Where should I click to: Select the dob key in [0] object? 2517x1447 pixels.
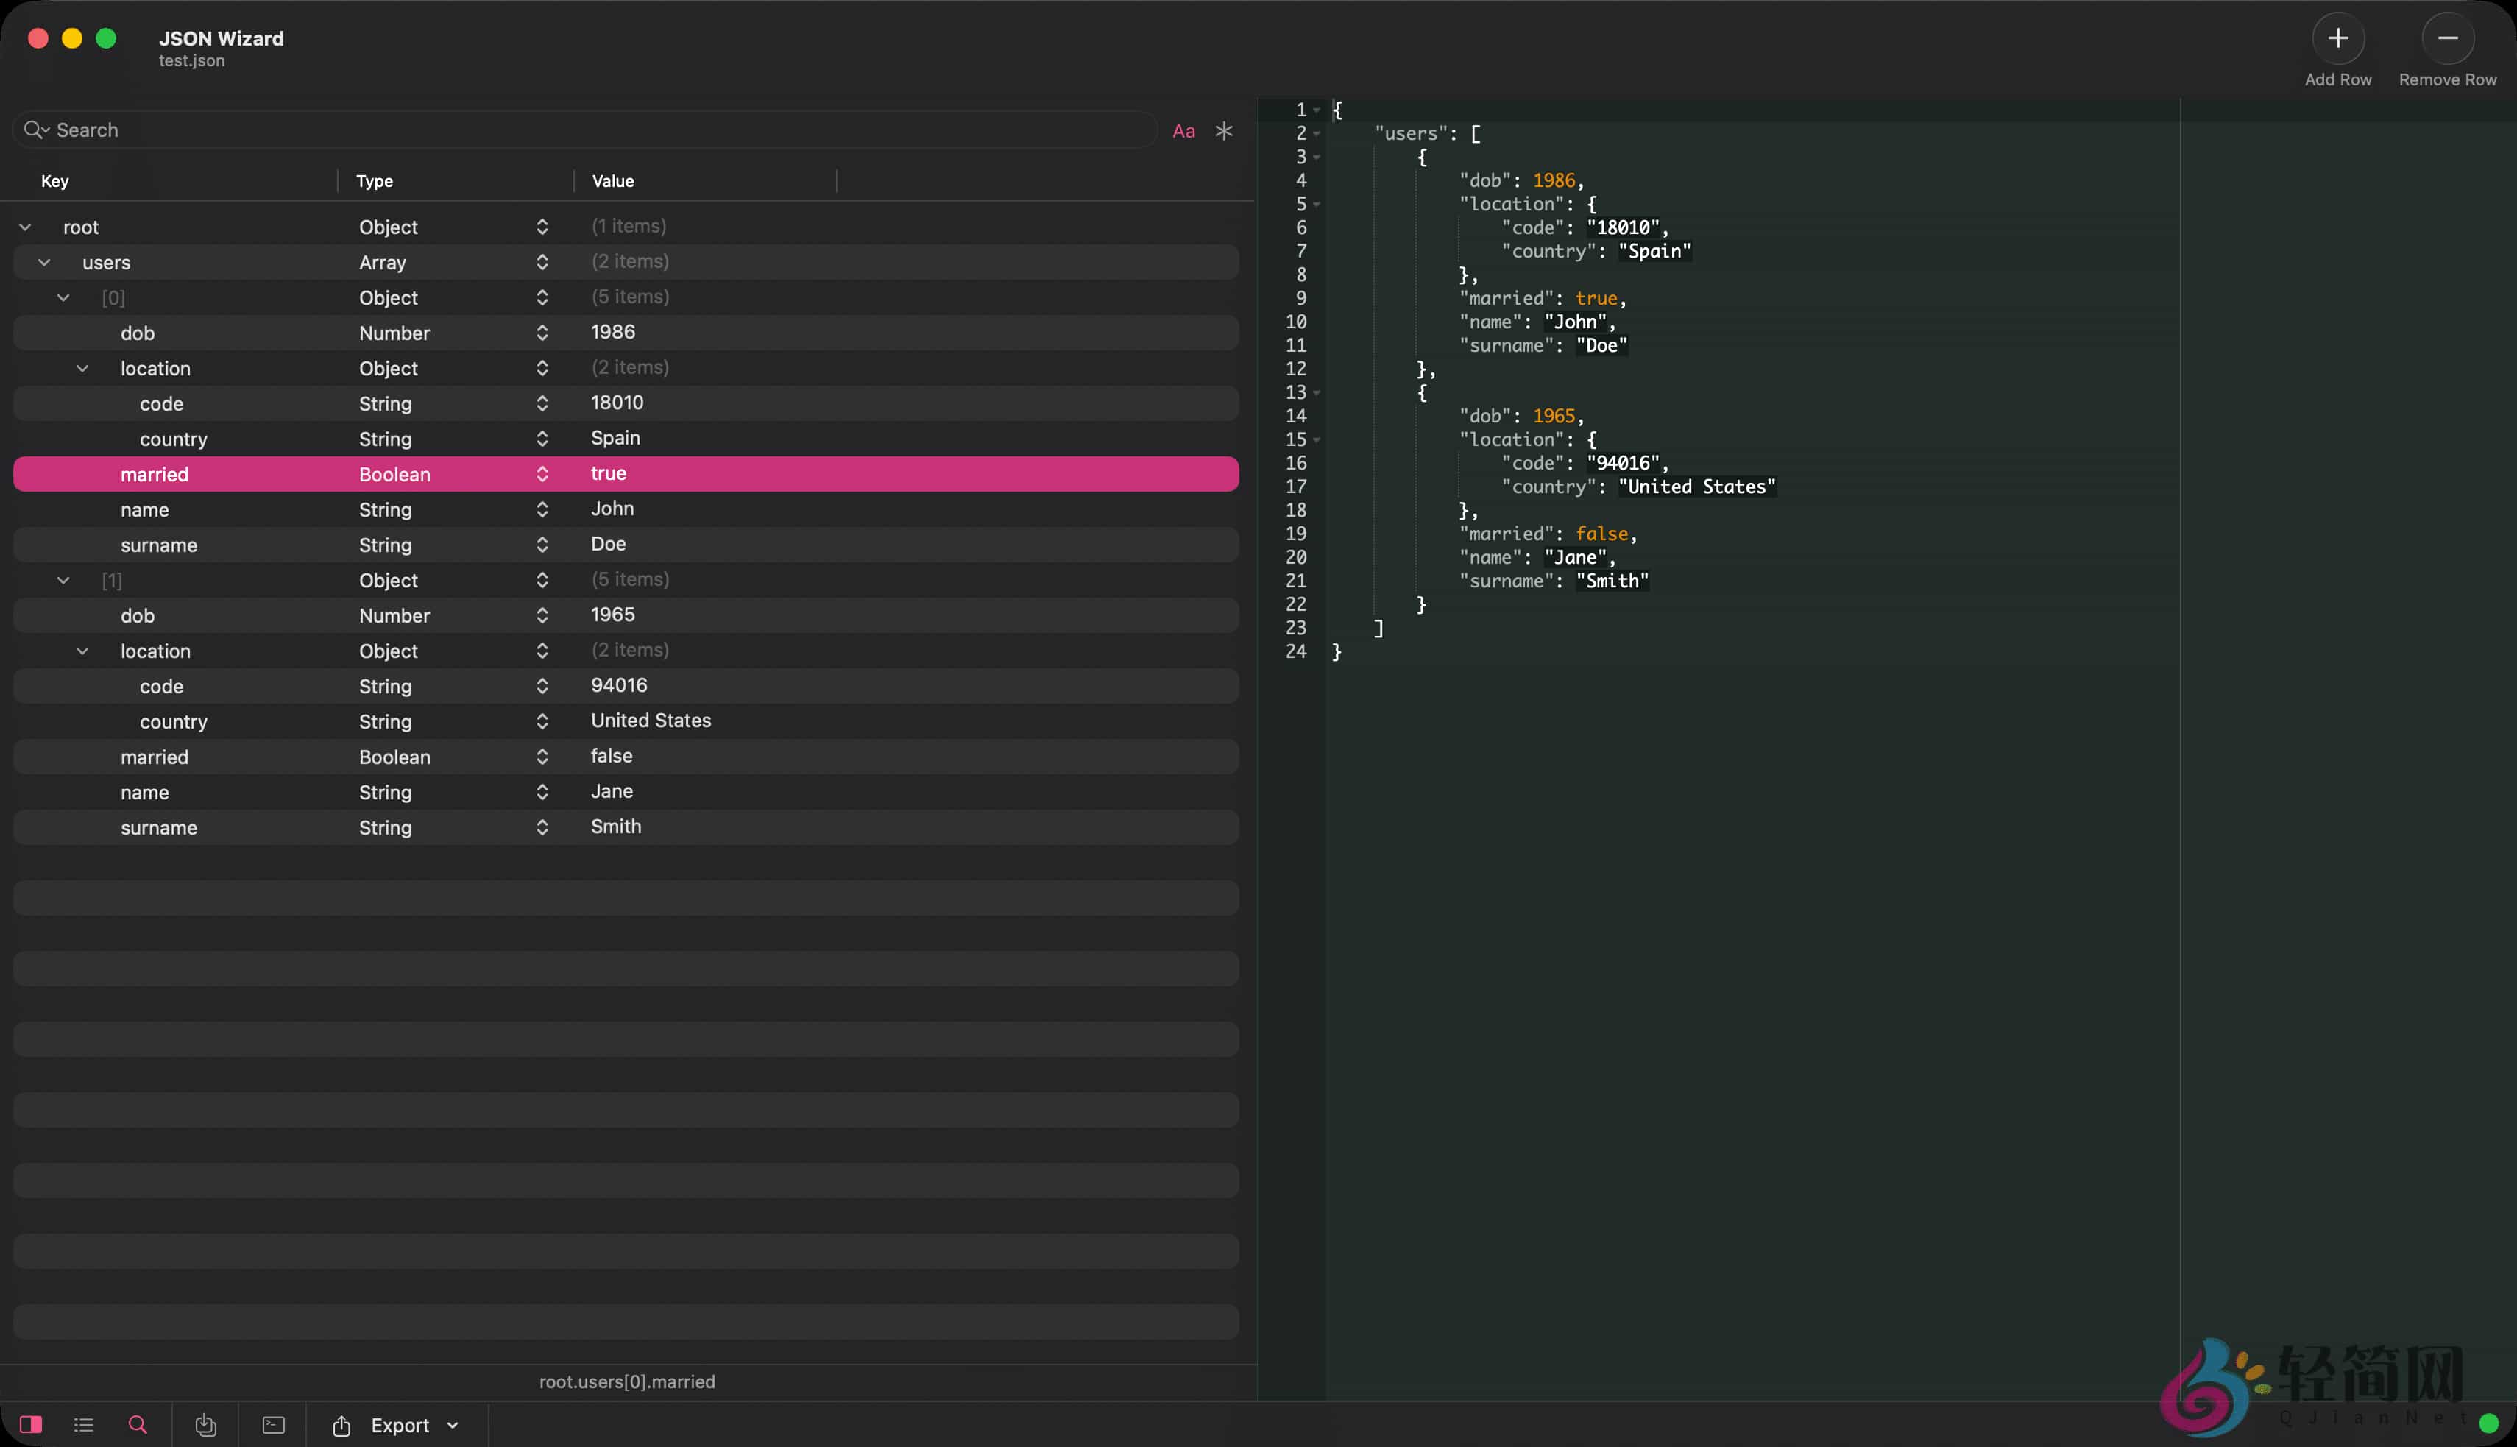coord(137,333)
